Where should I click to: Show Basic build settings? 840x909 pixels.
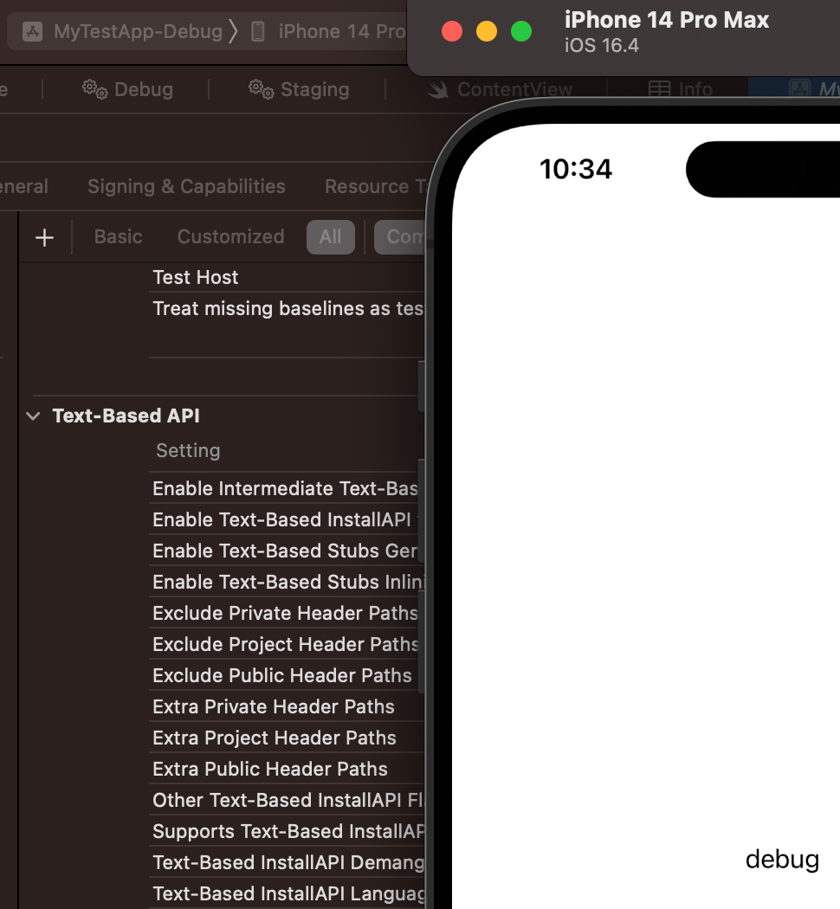[x=119, y=236]
